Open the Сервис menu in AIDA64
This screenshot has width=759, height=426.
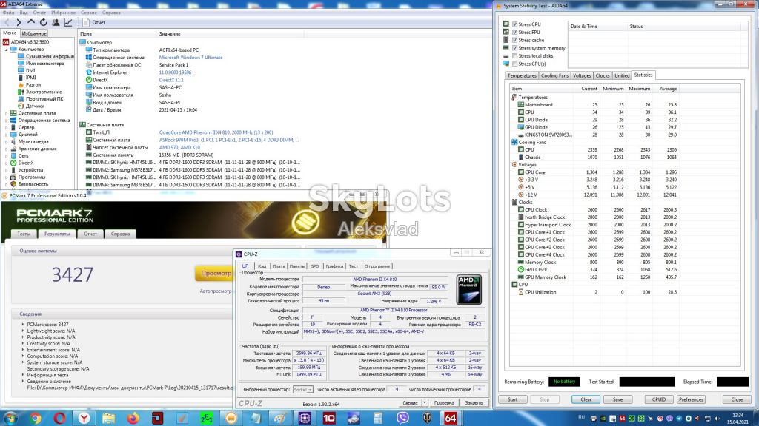(x=89, y=13)
